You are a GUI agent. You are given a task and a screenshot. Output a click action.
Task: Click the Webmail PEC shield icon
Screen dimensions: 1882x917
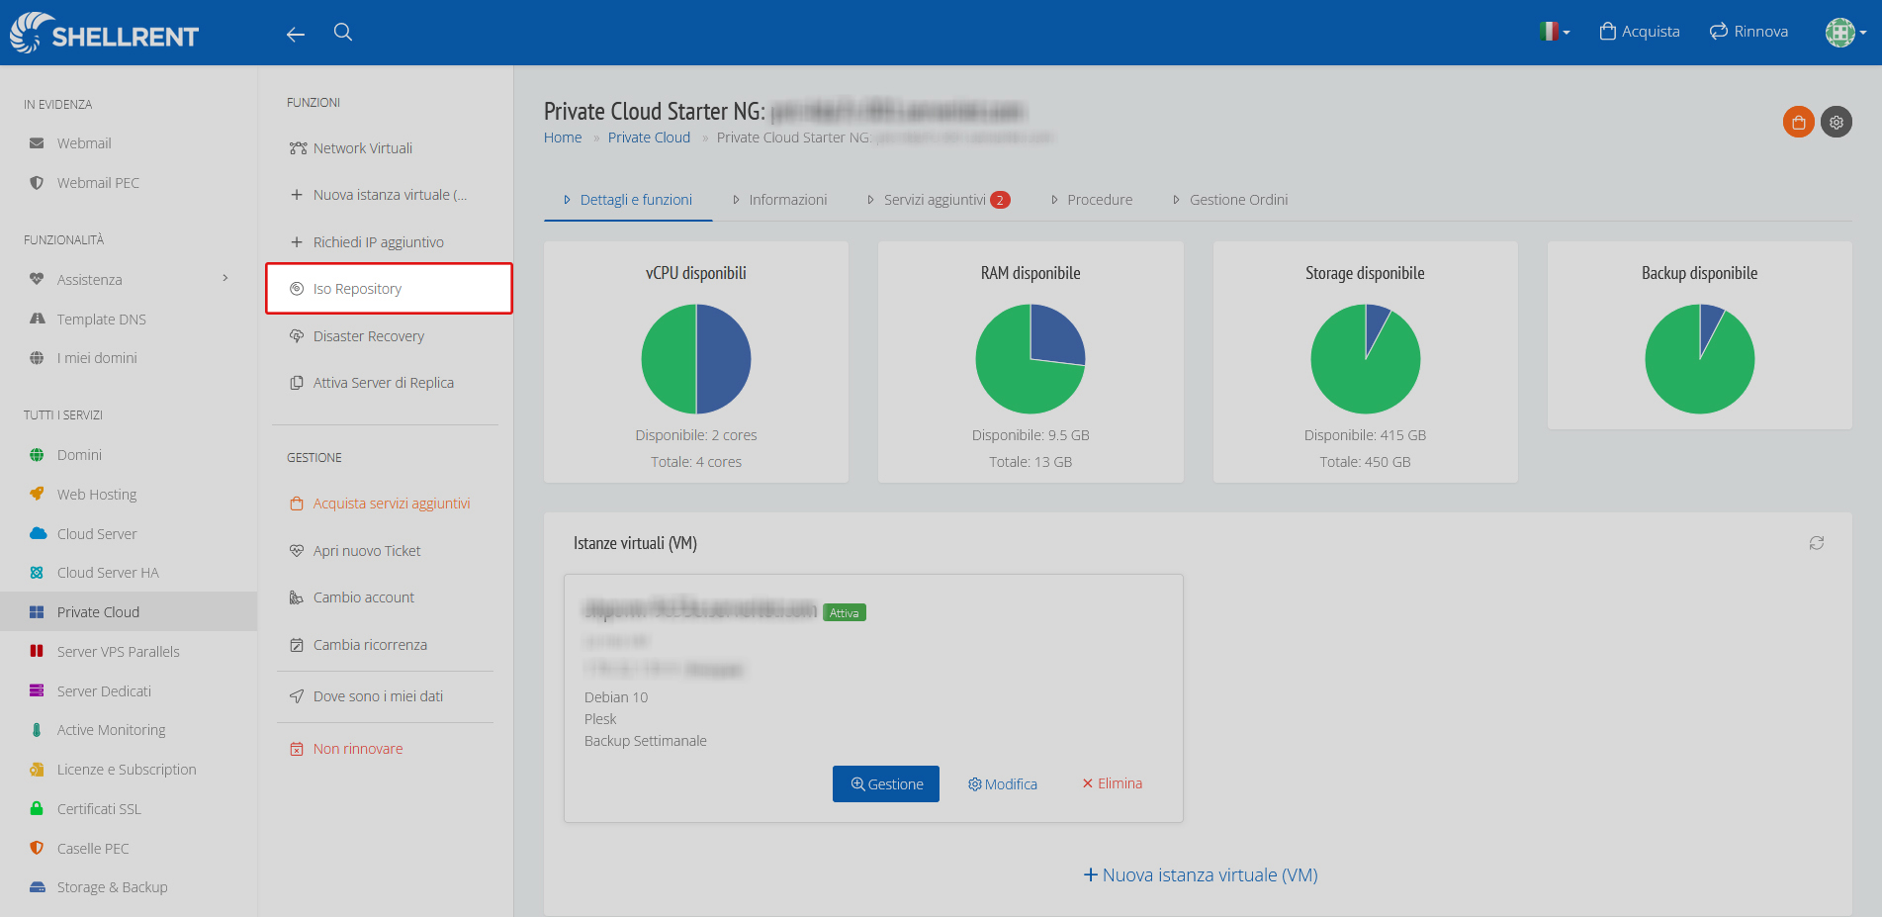[37, 183]
